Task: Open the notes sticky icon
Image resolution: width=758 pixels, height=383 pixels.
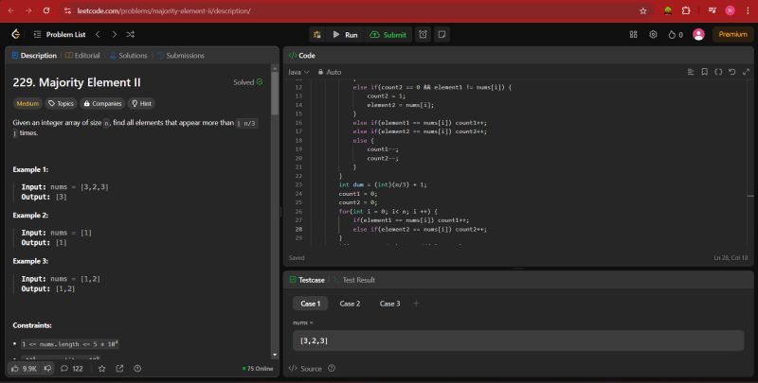Action: tap(442, 34)
